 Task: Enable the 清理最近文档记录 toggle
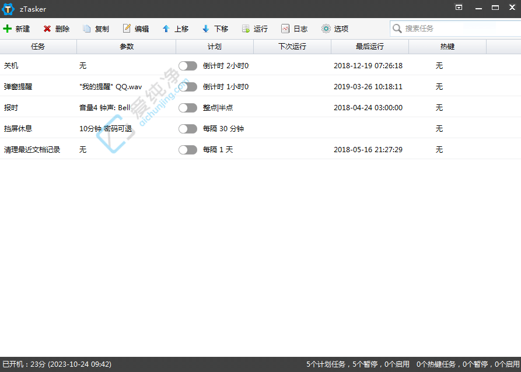[x=188, y=150]
